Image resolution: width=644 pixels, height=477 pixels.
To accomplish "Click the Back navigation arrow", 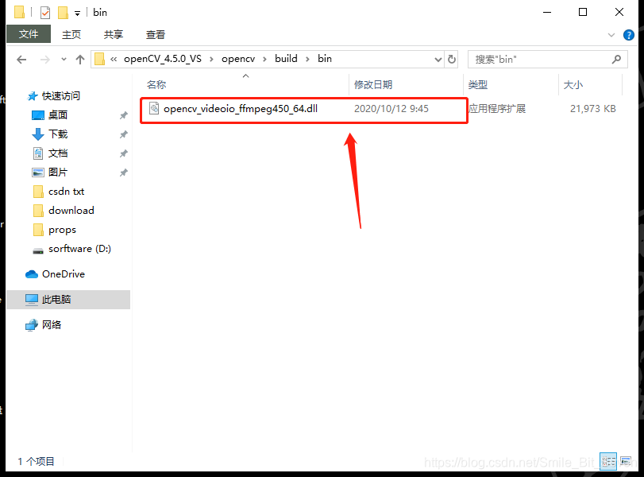I will [x=21, y=60].
